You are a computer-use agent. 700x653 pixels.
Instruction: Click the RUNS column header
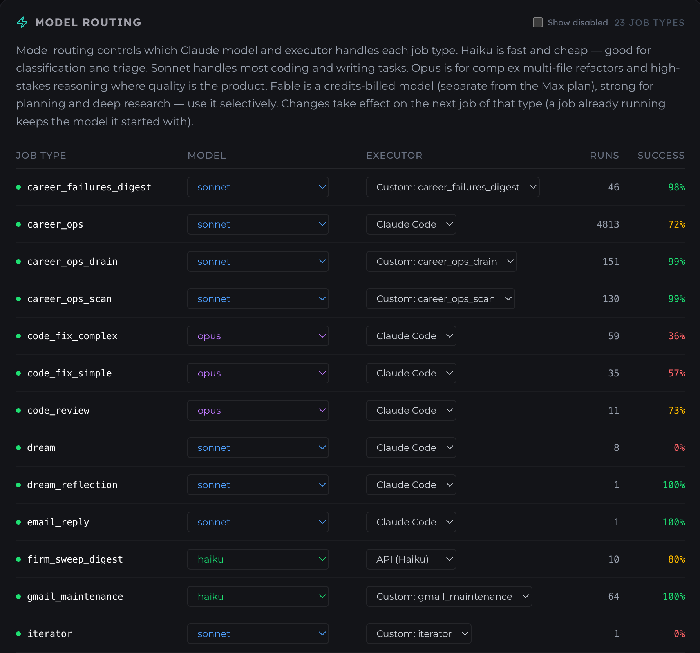604,156
